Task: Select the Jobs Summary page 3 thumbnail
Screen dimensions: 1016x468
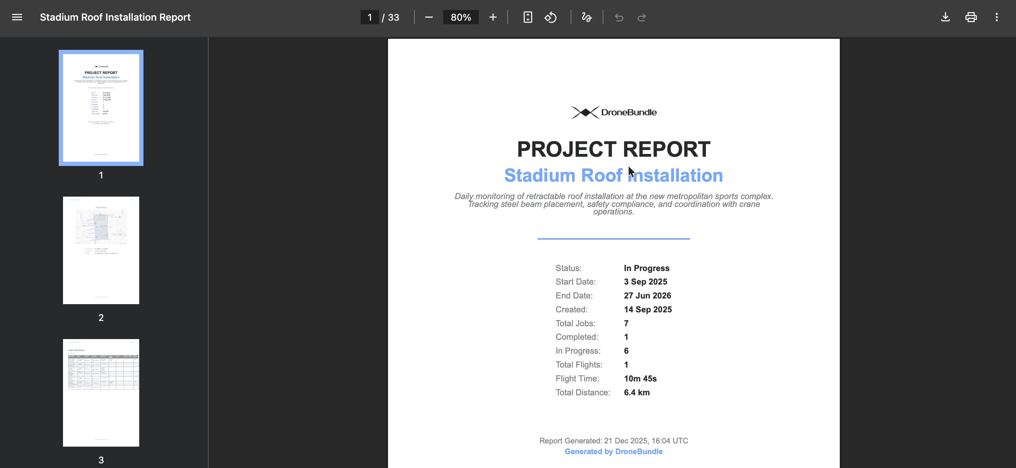Action: (101, 392)
